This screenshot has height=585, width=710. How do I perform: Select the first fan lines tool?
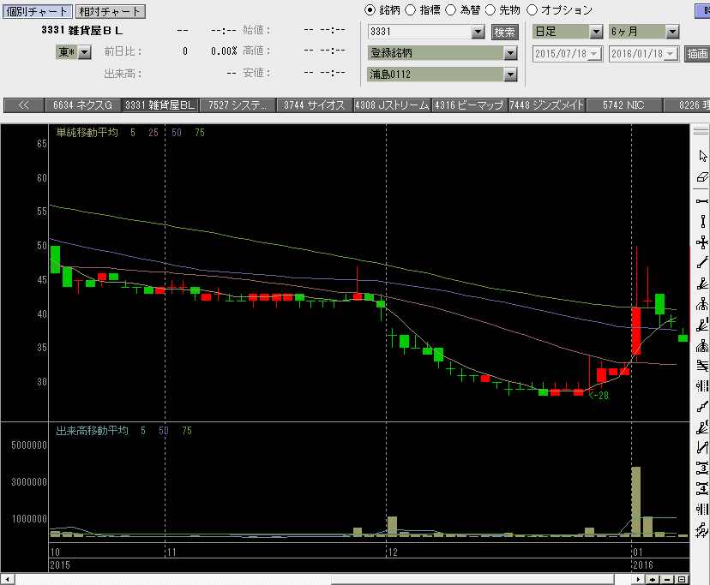[x=702, y=284]
